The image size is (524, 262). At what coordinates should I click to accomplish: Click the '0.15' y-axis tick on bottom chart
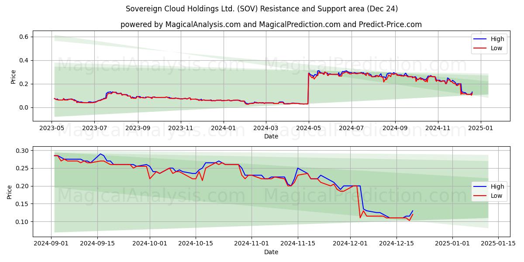(x=21, y=204)
